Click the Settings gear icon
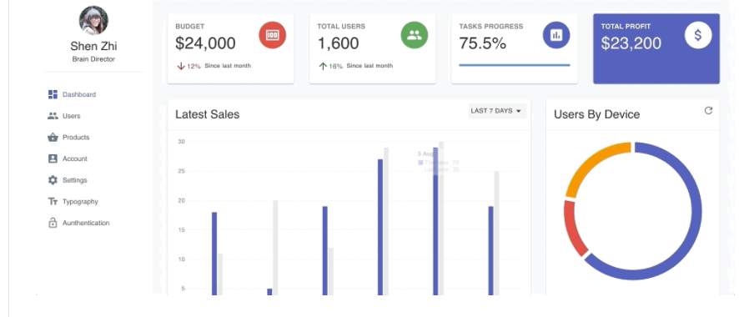 point(53,180)
